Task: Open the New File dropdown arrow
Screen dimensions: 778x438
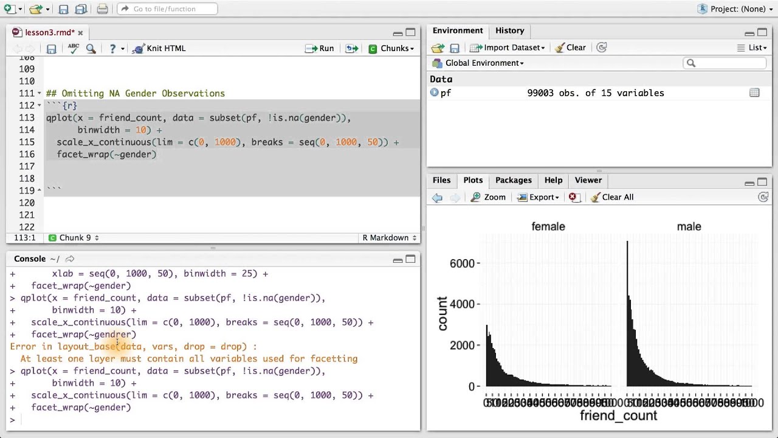Action: pos(20,9)
